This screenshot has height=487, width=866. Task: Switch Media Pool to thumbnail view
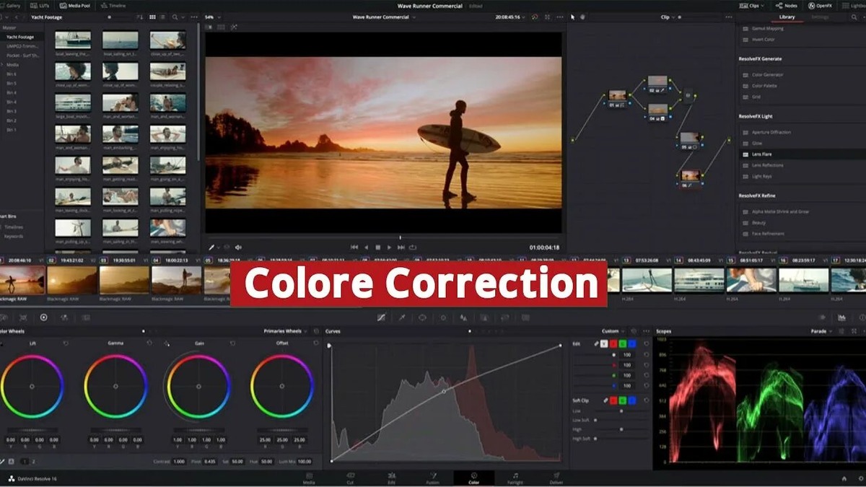point(151,17)
